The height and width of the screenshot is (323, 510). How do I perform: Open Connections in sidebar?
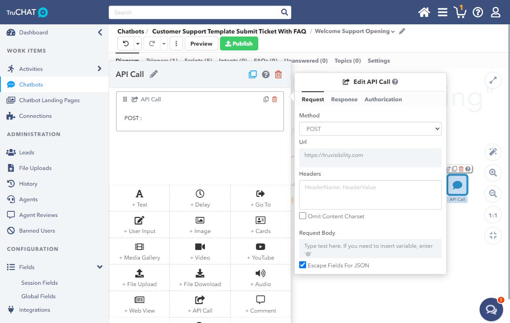click(35, 116)
